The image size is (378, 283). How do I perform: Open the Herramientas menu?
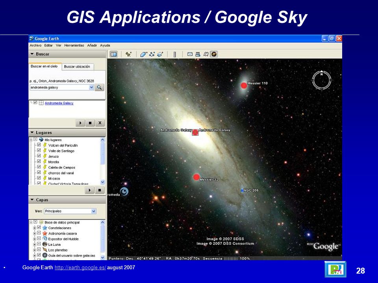click(74, 45)
